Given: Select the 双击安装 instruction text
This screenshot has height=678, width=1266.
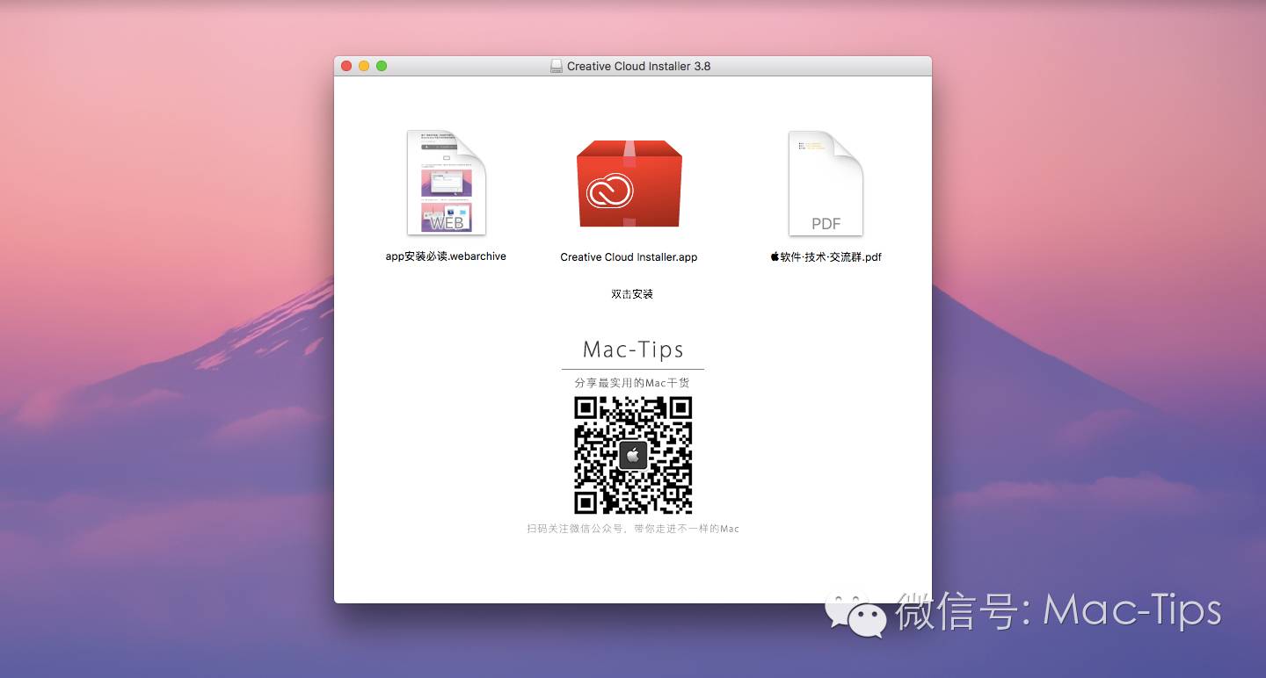Looking at the screenshot, I should tap(630, 294).
